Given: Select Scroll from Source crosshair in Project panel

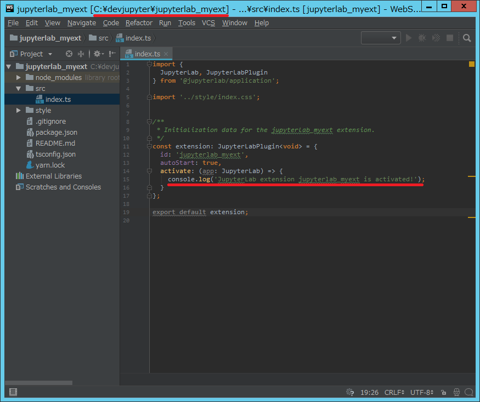Looking at the screenshot, I should click(69, 54).
